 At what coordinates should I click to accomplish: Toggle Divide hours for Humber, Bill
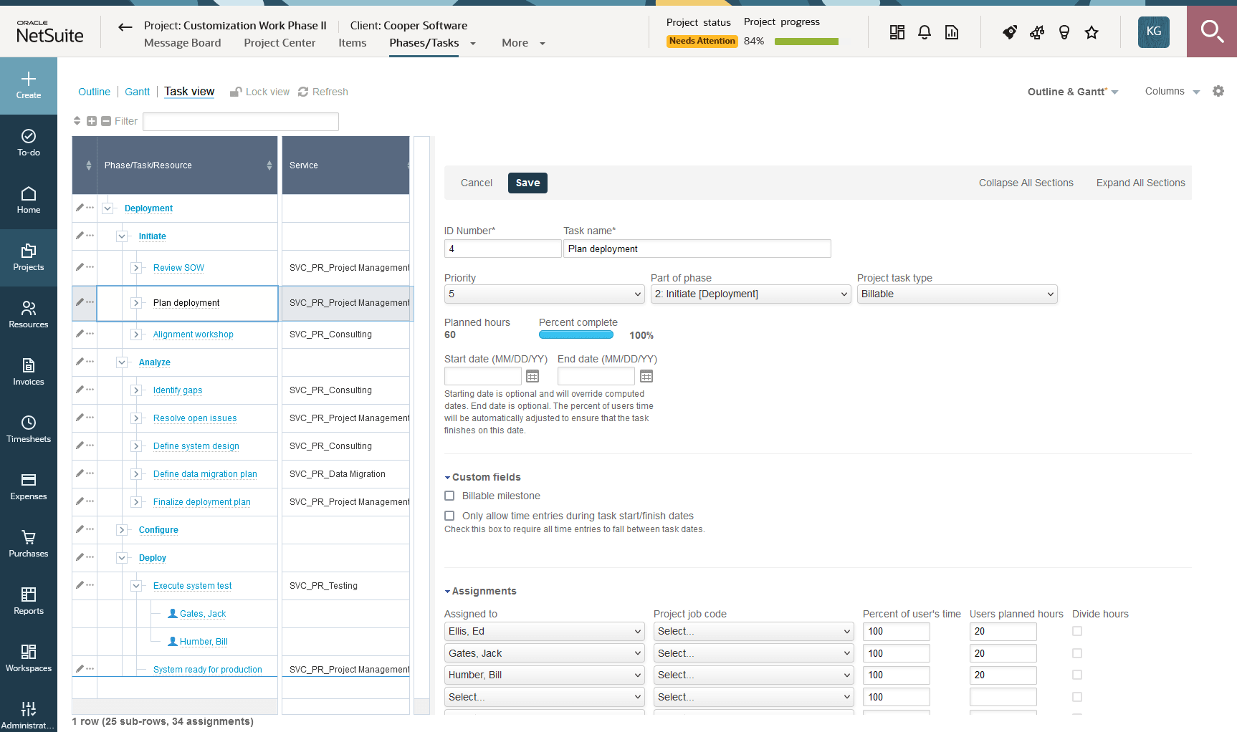click(x=1077, y=675)
